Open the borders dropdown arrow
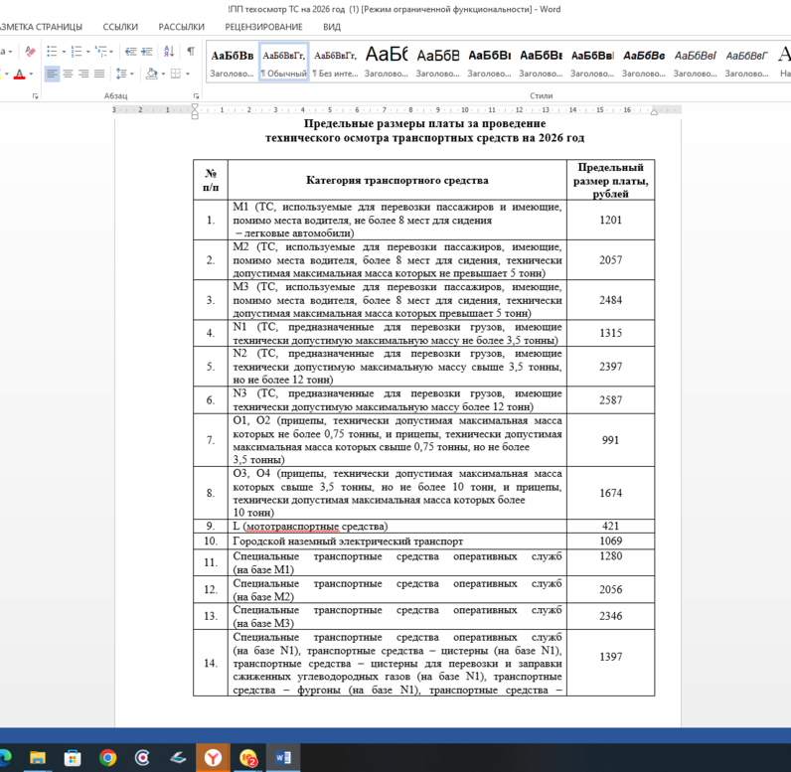This screenshot has height=772, width=791. pos(187,74)
